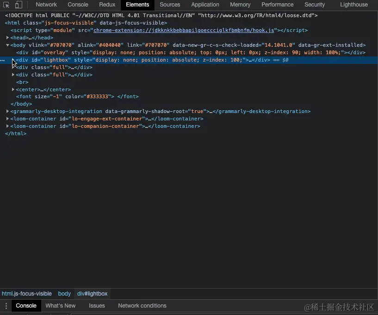Select the DOCTYPE declaration line
This screenshot has width=378, height=315.
tap(161, 15)
